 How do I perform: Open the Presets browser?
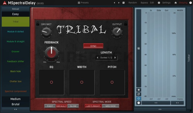pyautogui.click(x=83, y=3)
